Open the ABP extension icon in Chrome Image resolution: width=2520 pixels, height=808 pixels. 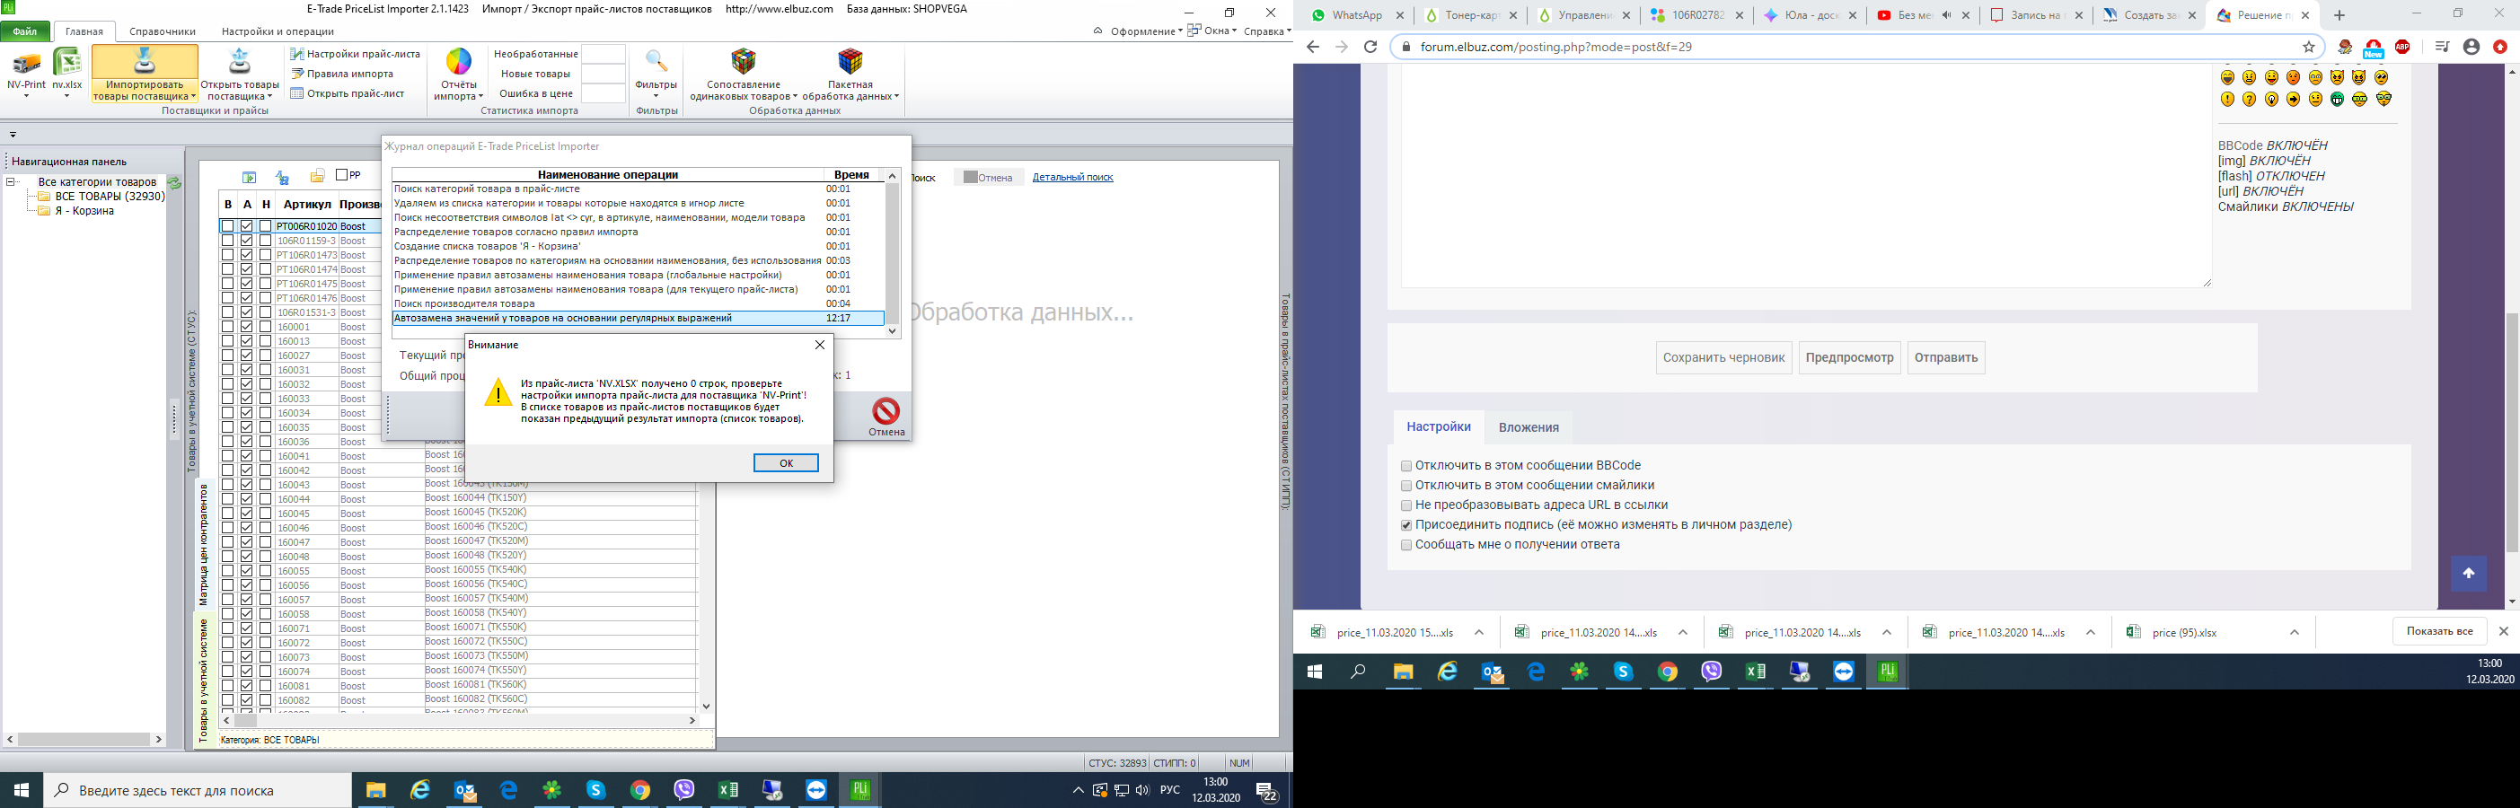coord(2401,47)
